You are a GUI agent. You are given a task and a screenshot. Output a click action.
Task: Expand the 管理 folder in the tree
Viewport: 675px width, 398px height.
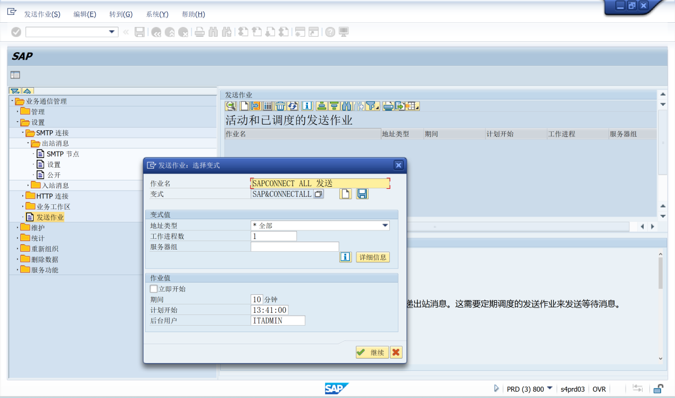tap(18, 112)
